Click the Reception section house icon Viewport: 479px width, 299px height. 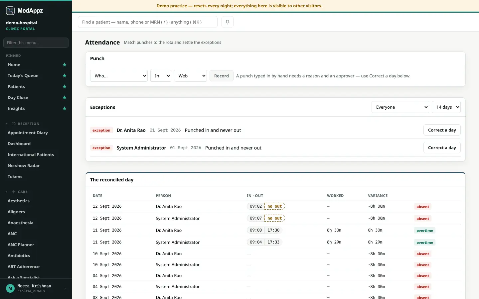[14, 124]
